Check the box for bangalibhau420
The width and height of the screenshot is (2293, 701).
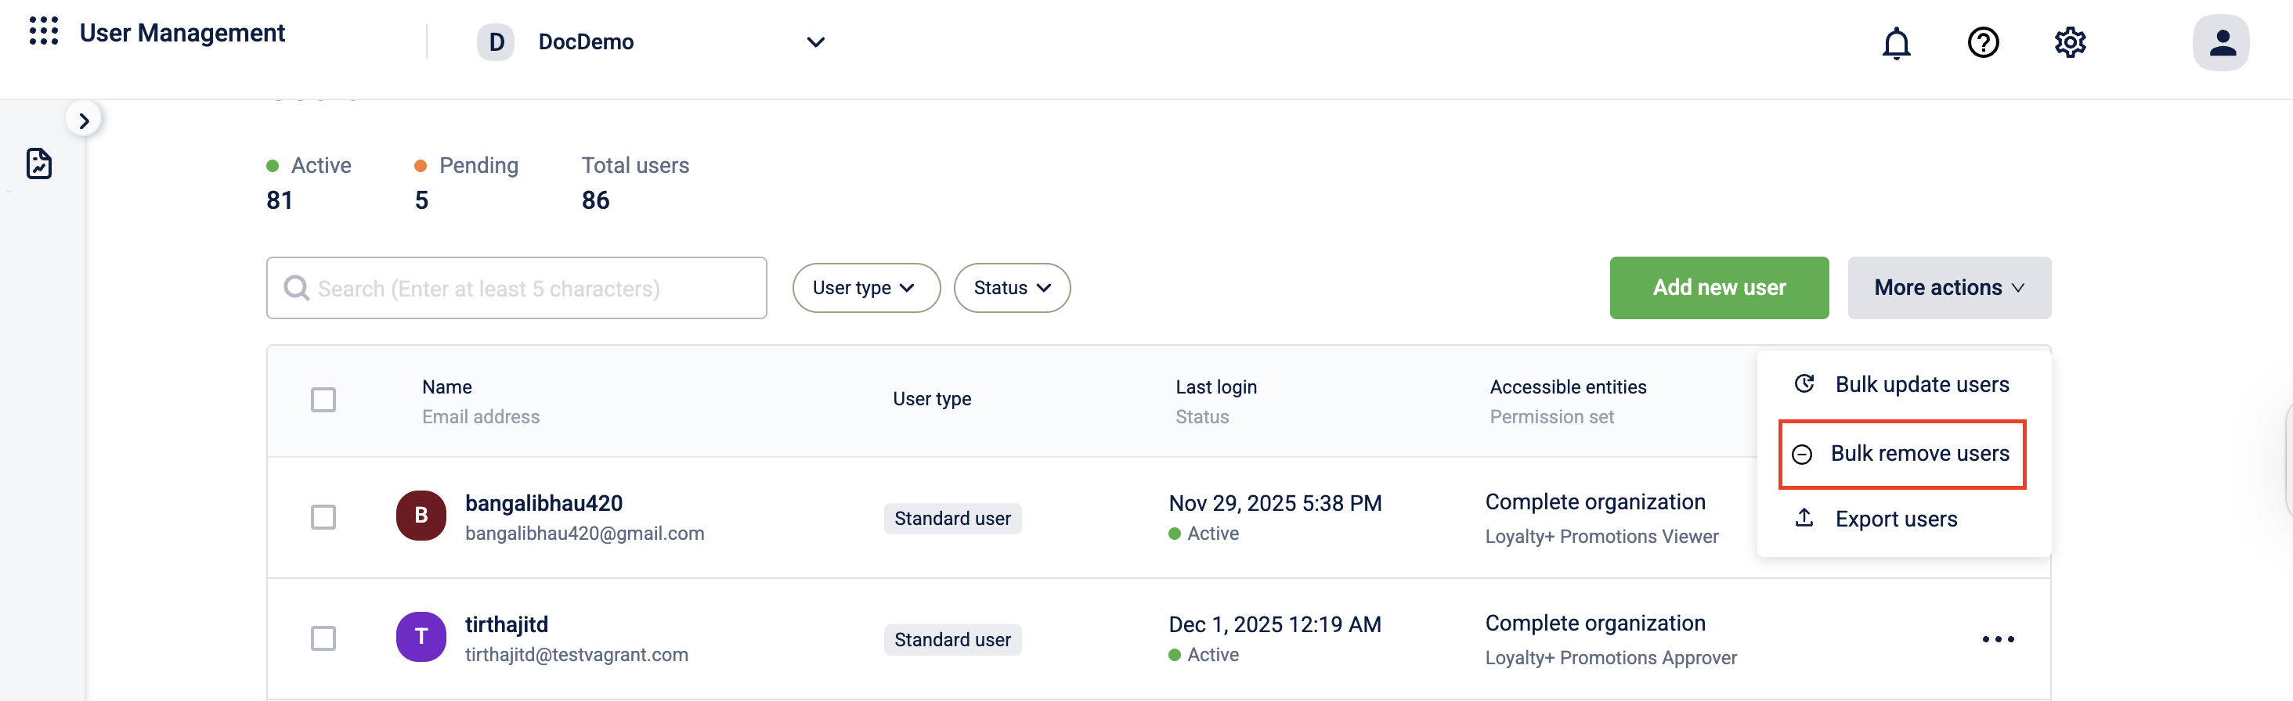pos(323,517)
